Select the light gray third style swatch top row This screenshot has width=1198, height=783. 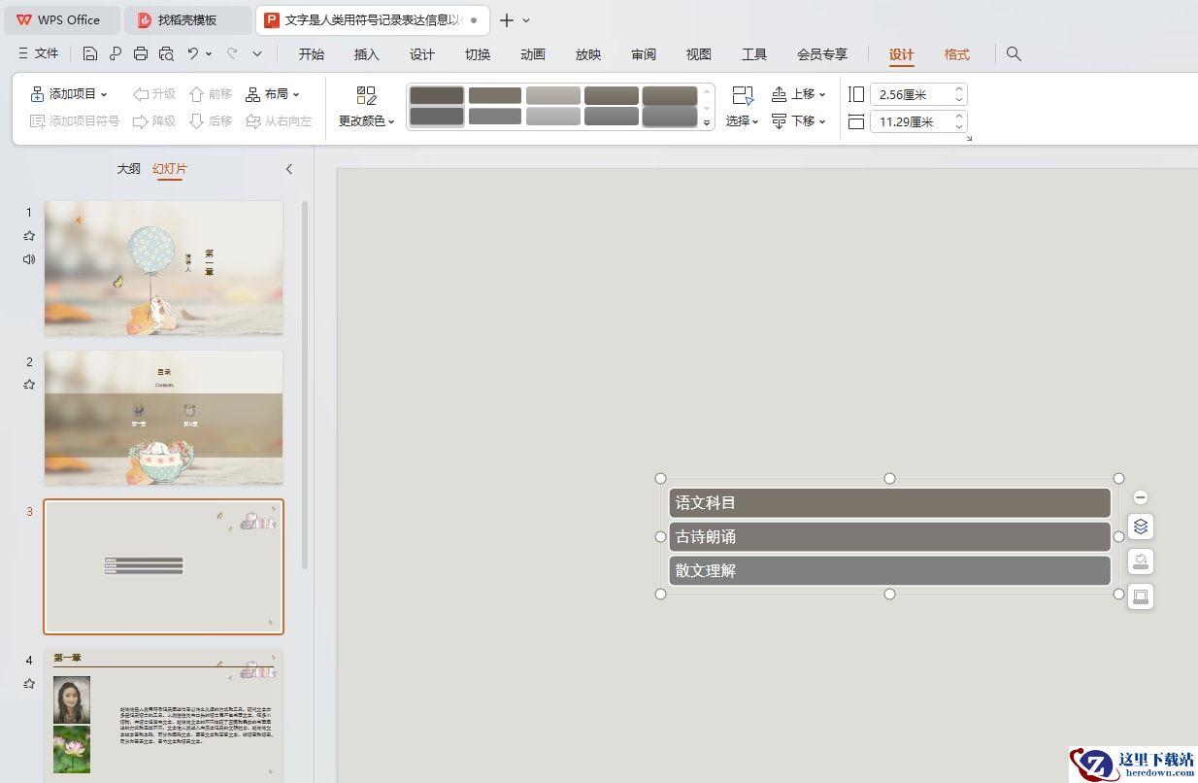pos(553,95)
